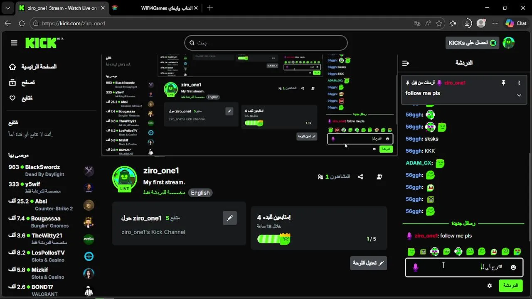532x299 pixels.
Task: Select the first quick emote
Action: tap(411, 252)
